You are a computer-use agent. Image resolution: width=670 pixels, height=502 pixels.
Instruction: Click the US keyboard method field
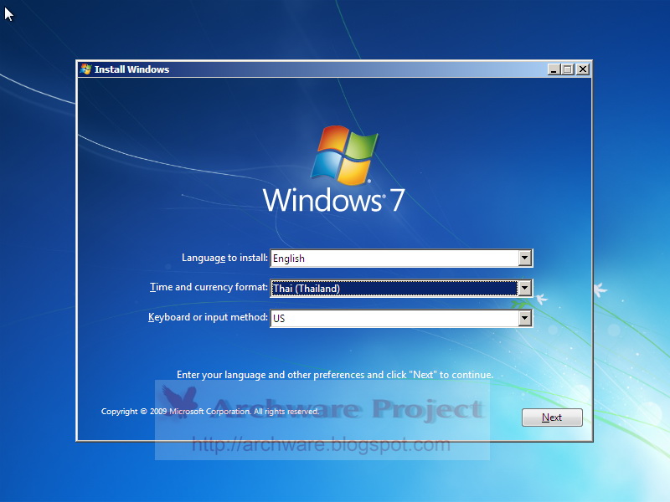pos(401,319)
